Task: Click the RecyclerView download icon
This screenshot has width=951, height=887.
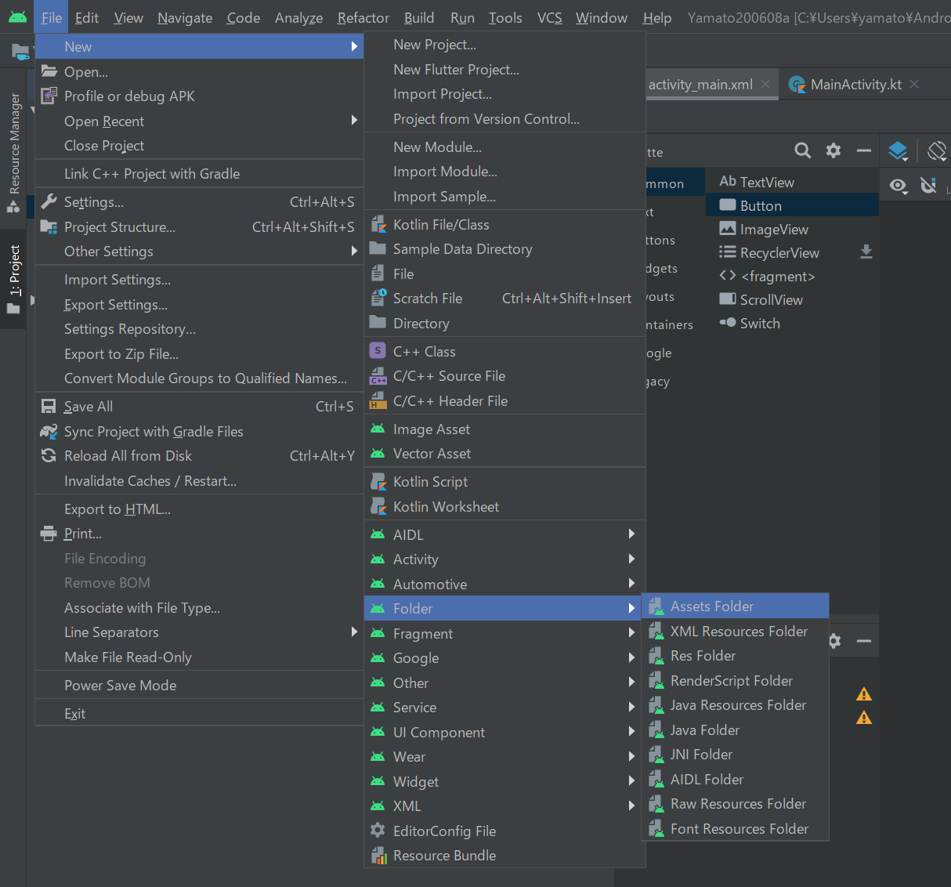Action: click(866, 252)
